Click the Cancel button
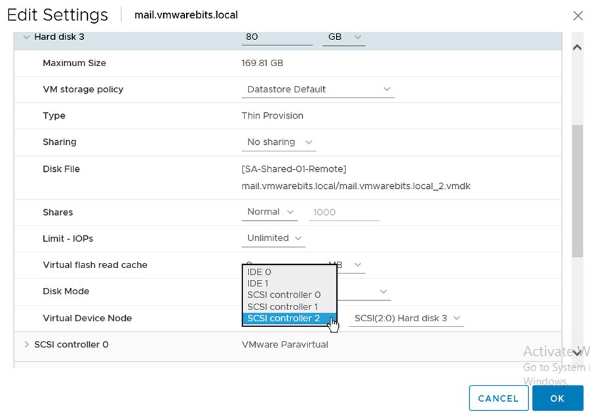This screenshot has height=413, width=590. click(x=499, y=398)
